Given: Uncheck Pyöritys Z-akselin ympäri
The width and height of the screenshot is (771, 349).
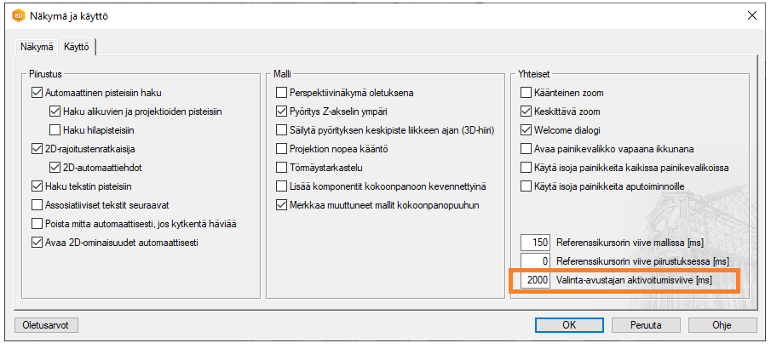Looking at the screenshot, I should 282,111.
